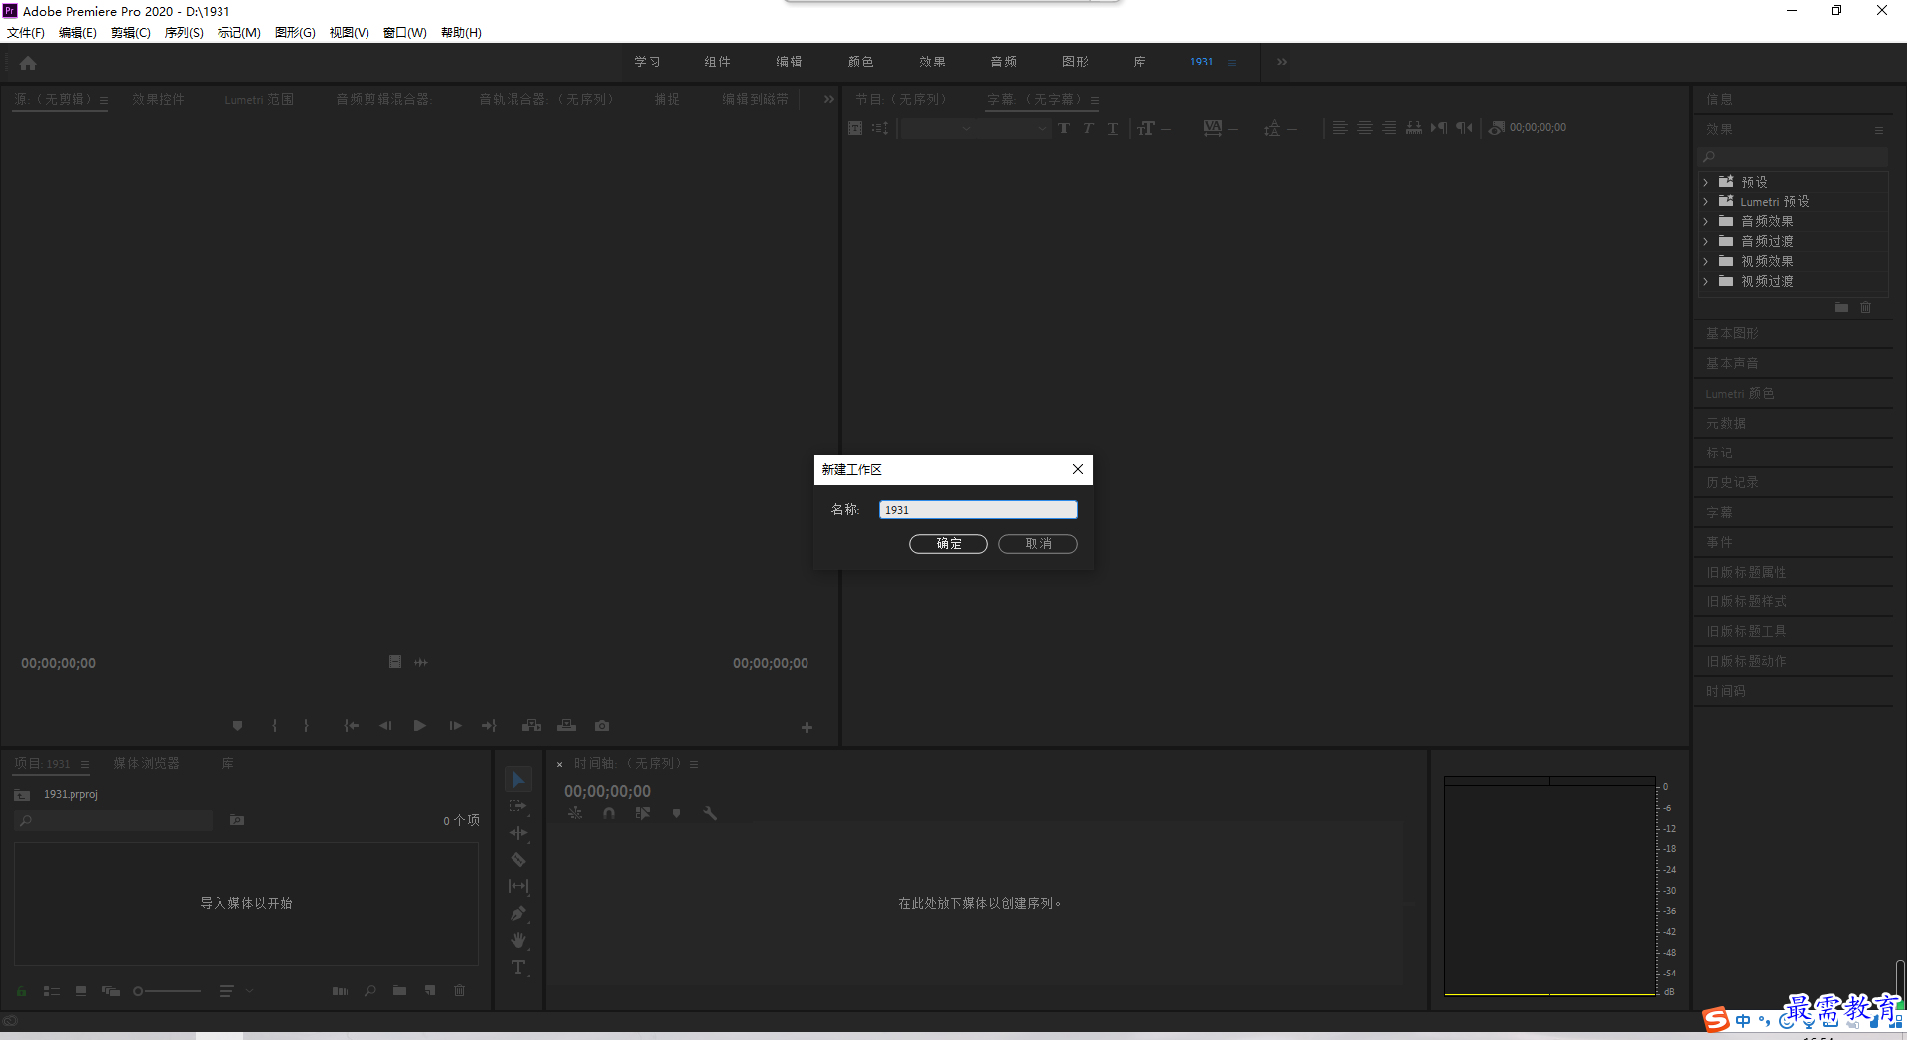This screenshot has height=1040, width=1907.
Task: Select the Razor tool
Action: [x=518, y=860]
